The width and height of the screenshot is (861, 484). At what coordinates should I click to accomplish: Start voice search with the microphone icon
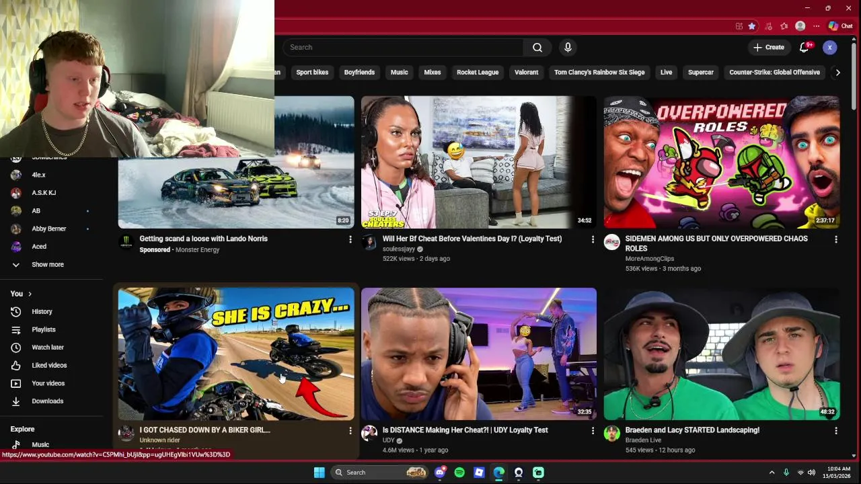point(568,47)
